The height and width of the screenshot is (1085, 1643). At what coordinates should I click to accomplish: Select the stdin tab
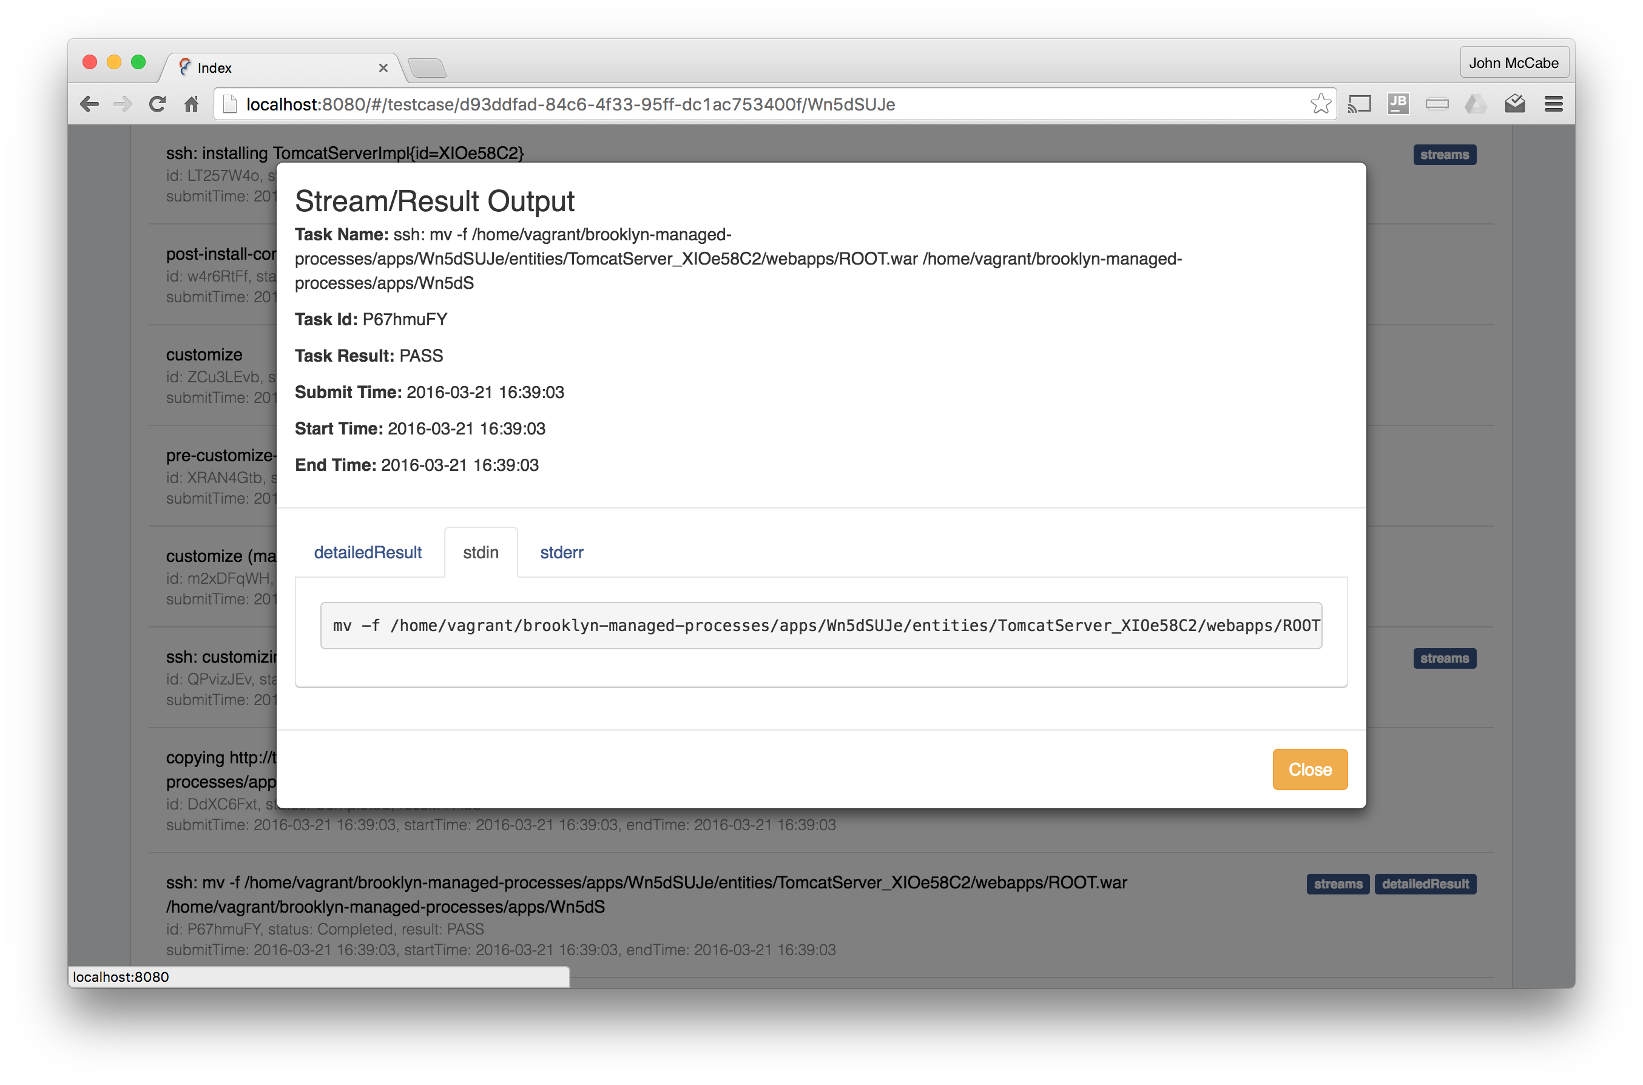(481, 552)
